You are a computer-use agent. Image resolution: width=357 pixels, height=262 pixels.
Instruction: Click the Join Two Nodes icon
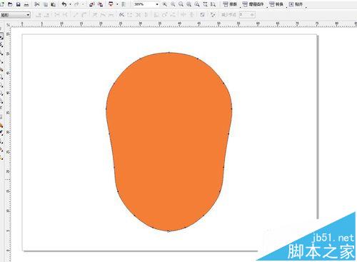point(56,15)
